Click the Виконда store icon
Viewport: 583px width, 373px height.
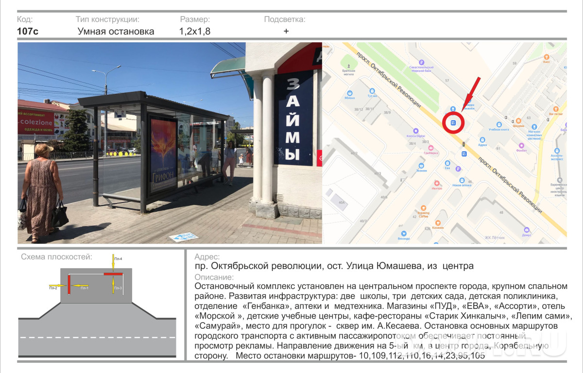pyautogui.click(x=404, y=234)
